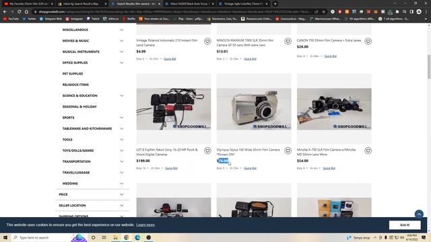
Task: Open the browser home page icon
Action: (x=26, y=12)
